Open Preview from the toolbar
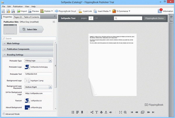The image size is (175, 118). click(34, 11)
